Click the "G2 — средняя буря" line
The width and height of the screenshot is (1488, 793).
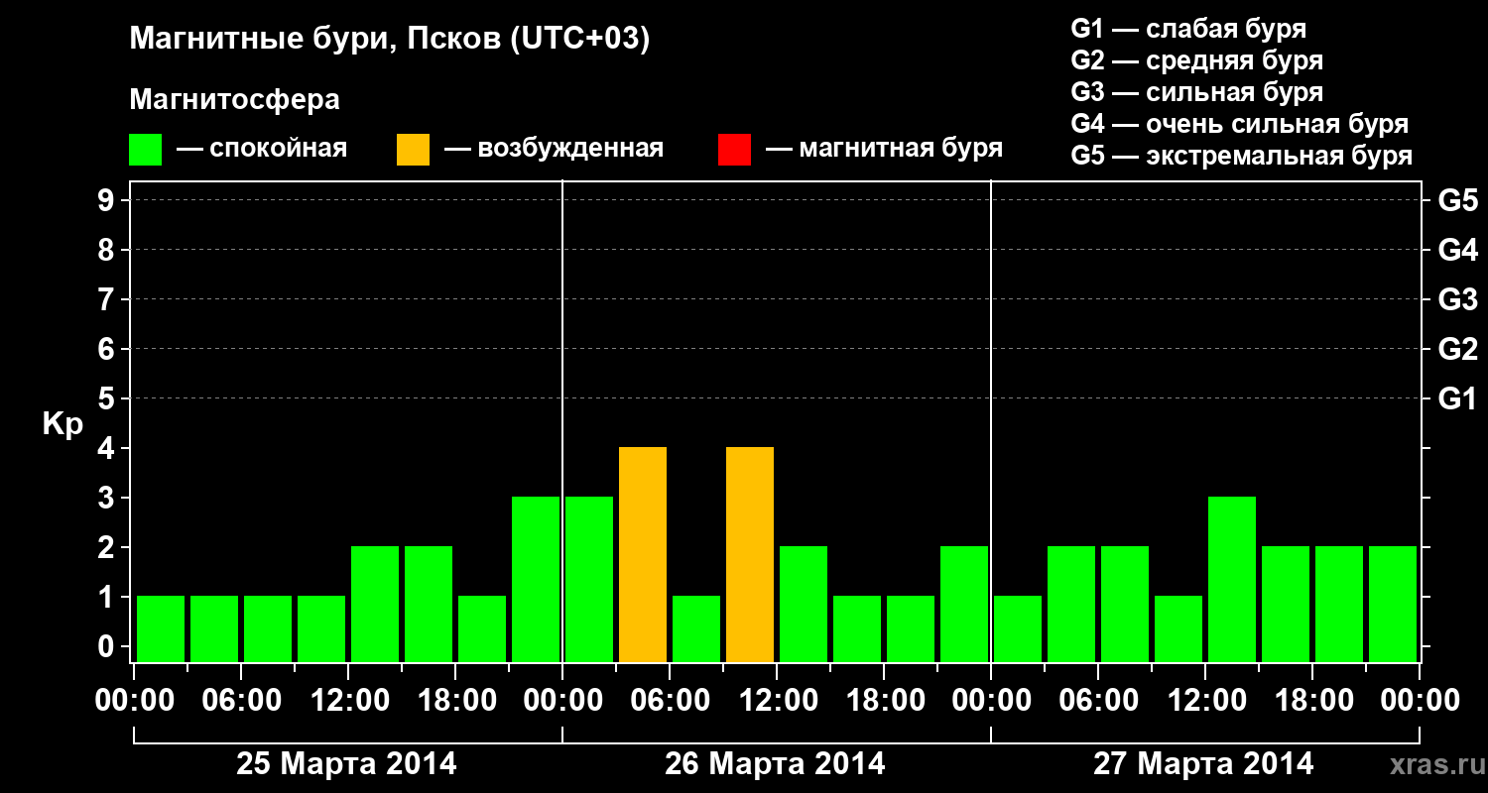(1197, 60)
